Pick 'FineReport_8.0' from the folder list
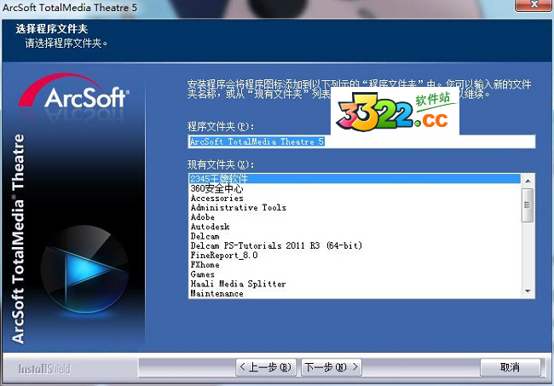 click(x=355, y=256)
